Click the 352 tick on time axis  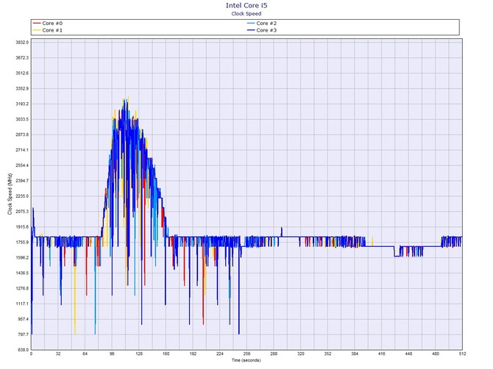click(x=327, y=354)
